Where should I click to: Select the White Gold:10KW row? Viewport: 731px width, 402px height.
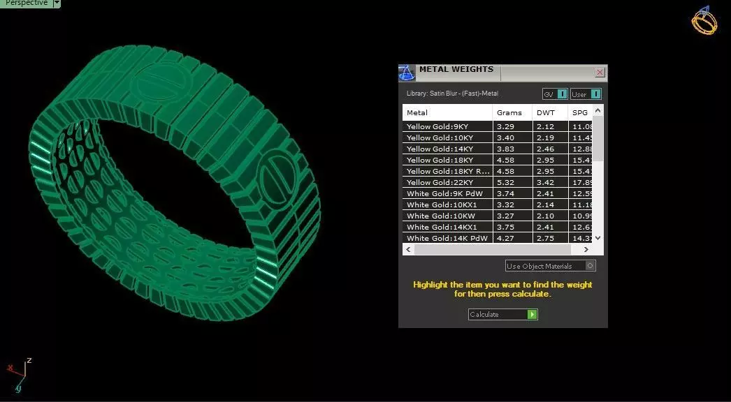498,216
